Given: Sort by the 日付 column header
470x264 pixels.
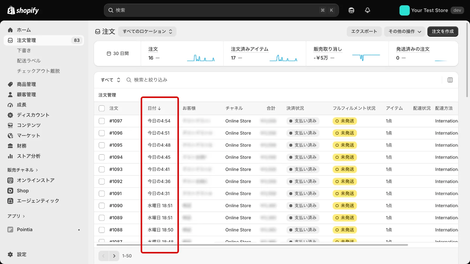Looking at the screenshot, I should tap(154, 108).
